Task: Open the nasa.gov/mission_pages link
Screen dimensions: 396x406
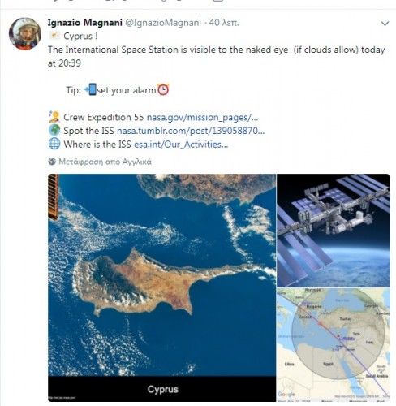Action: click(x=202, y=118)
